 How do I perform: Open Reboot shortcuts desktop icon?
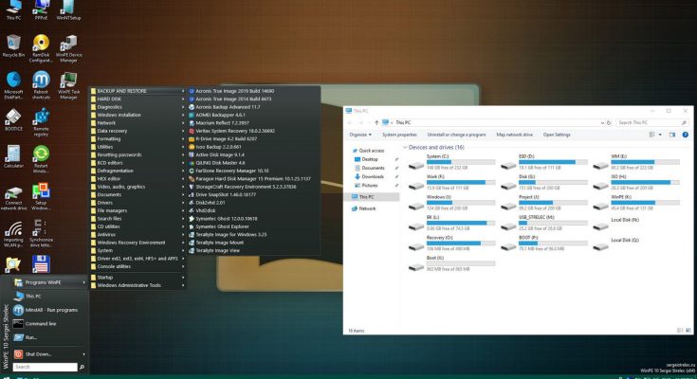(x=41, y=85)
